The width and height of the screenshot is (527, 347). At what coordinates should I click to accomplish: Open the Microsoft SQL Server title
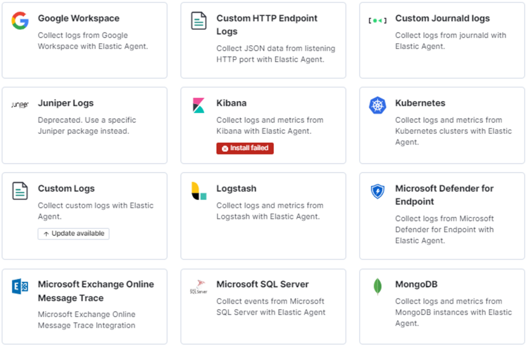point(262,284)
